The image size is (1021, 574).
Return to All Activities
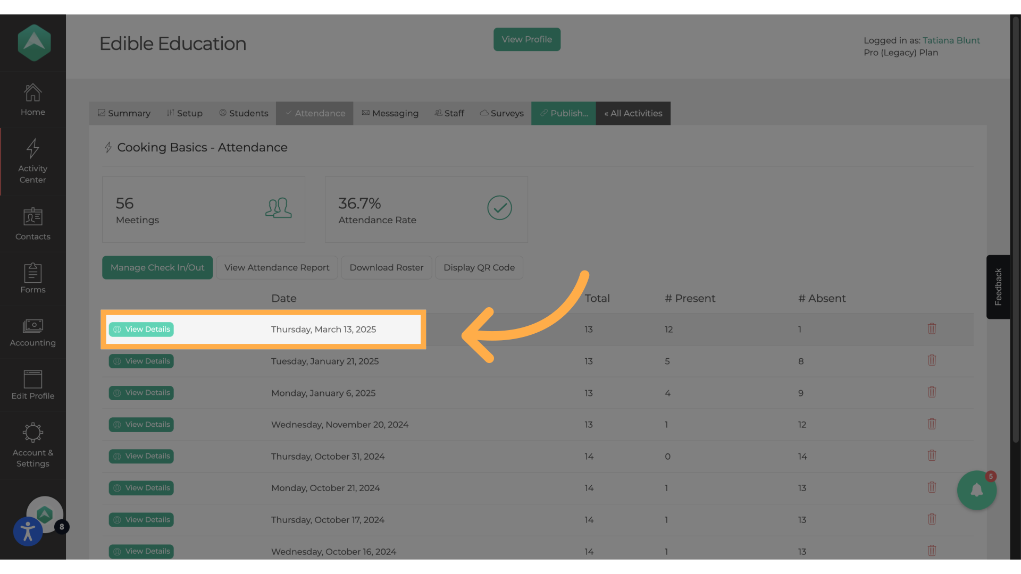point(633,113)
